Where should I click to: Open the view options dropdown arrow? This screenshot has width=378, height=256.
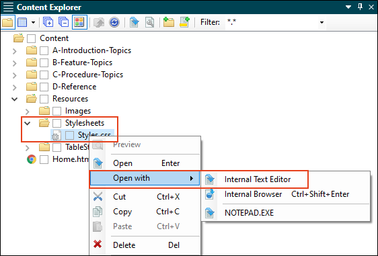click(33, 22)
